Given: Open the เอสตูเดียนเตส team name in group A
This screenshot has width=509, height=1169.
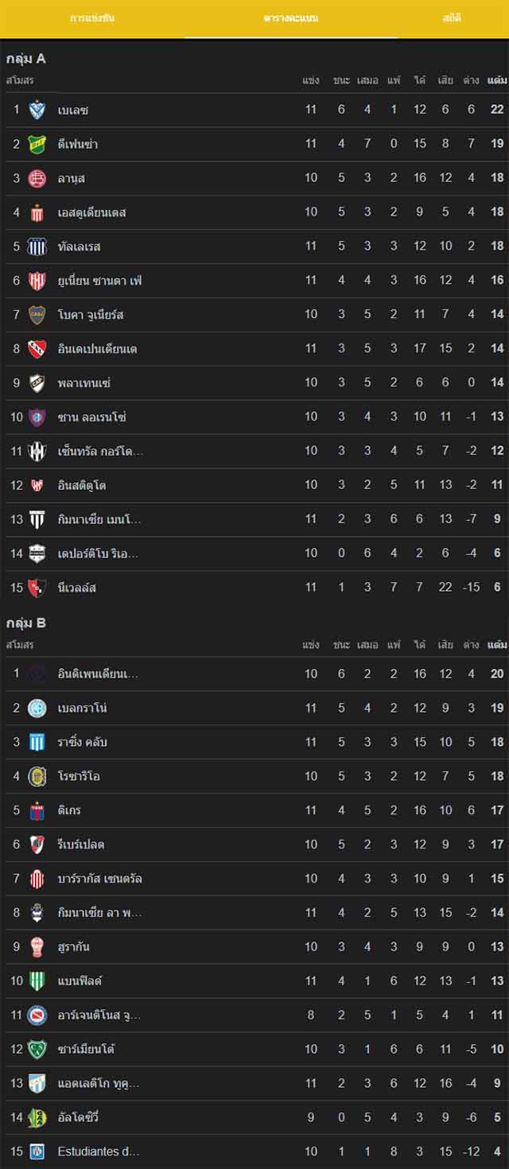Looking at the screenshot, I should tap(92, 212).
